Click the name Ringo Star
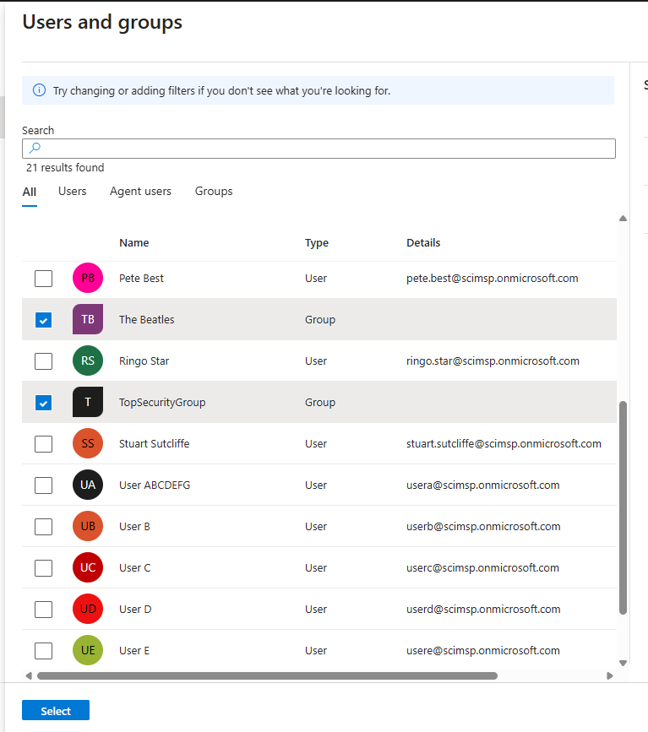This screenshot has width=648, height=732. coord(144,361)
